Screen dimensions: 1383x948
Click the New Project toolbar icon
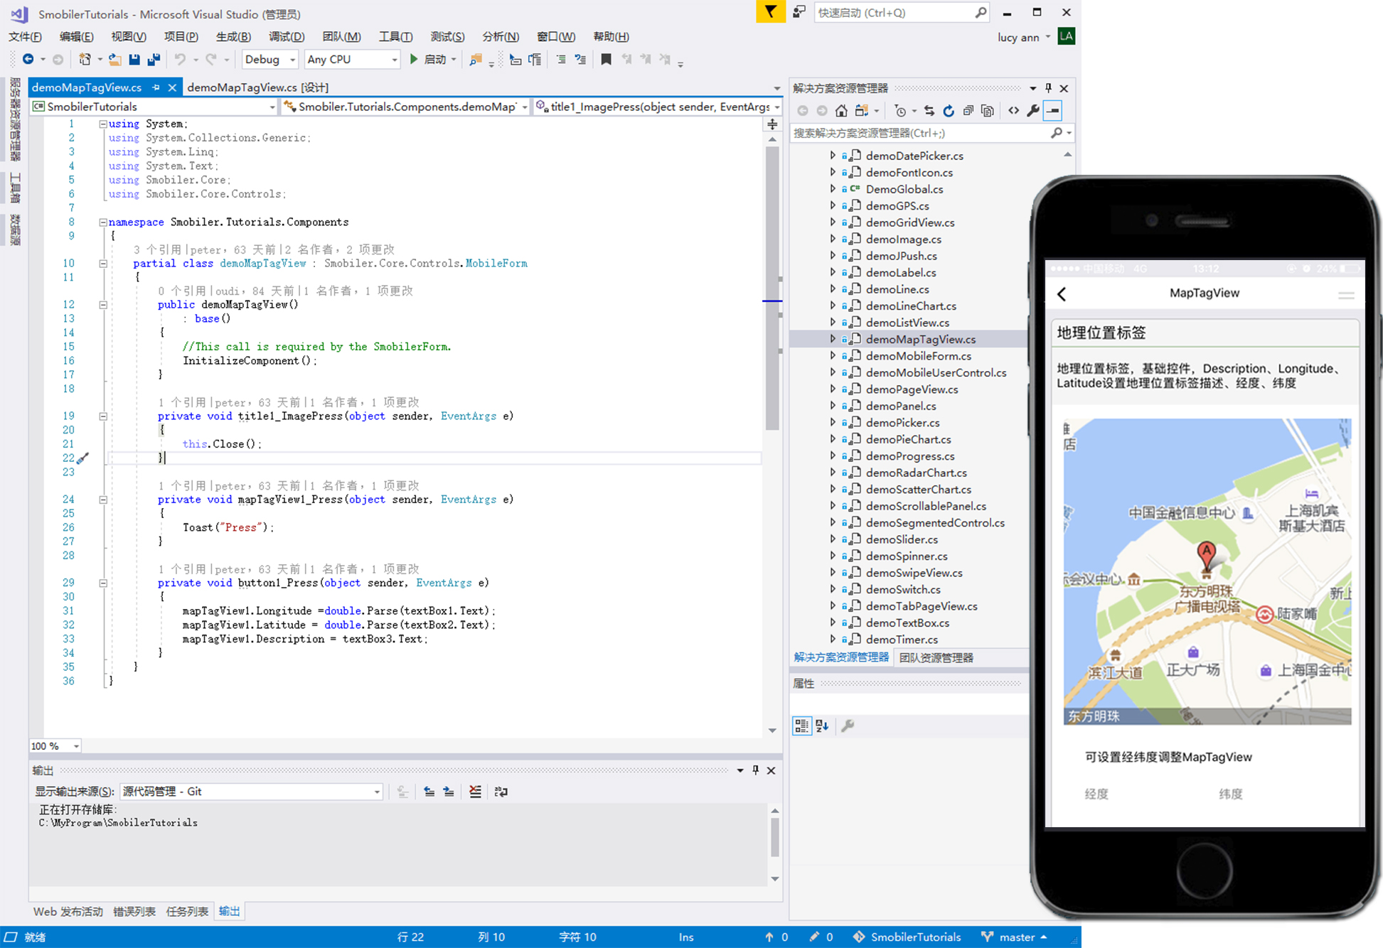[85, 60]
